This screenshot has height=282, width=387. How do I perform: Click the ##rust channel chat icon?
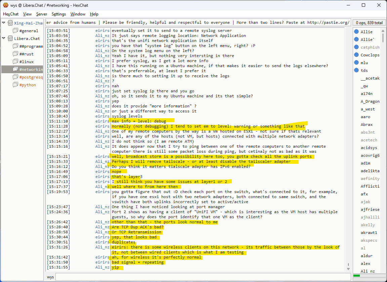(15, 54)
